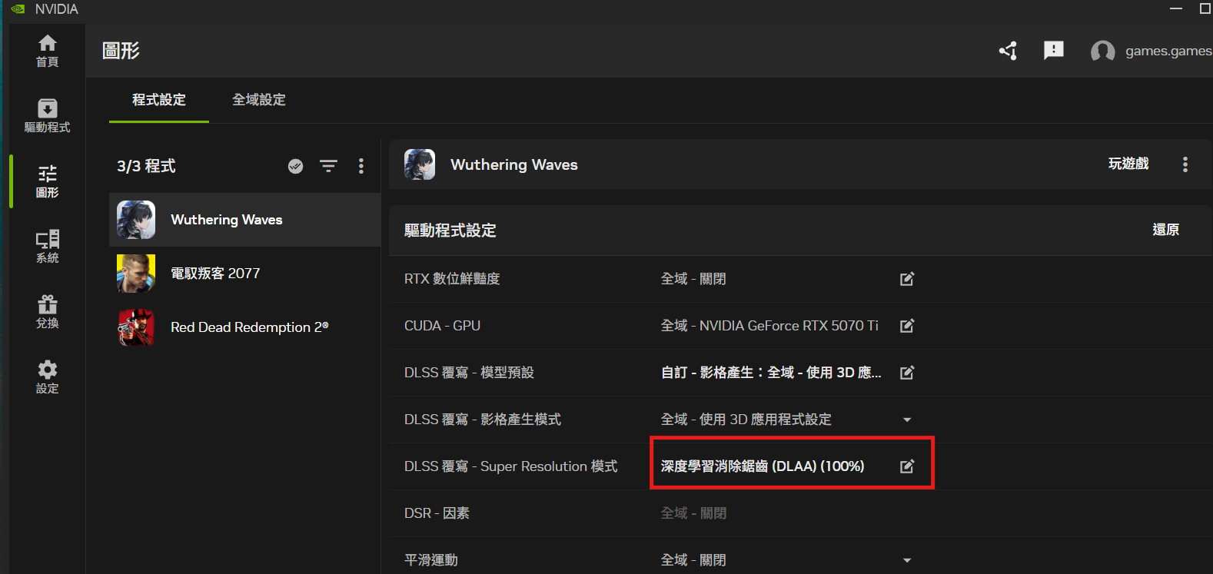The height and width of the screenshot is (574, 1213).
Task: Click the share icon in header
Action: (1008, 51)
